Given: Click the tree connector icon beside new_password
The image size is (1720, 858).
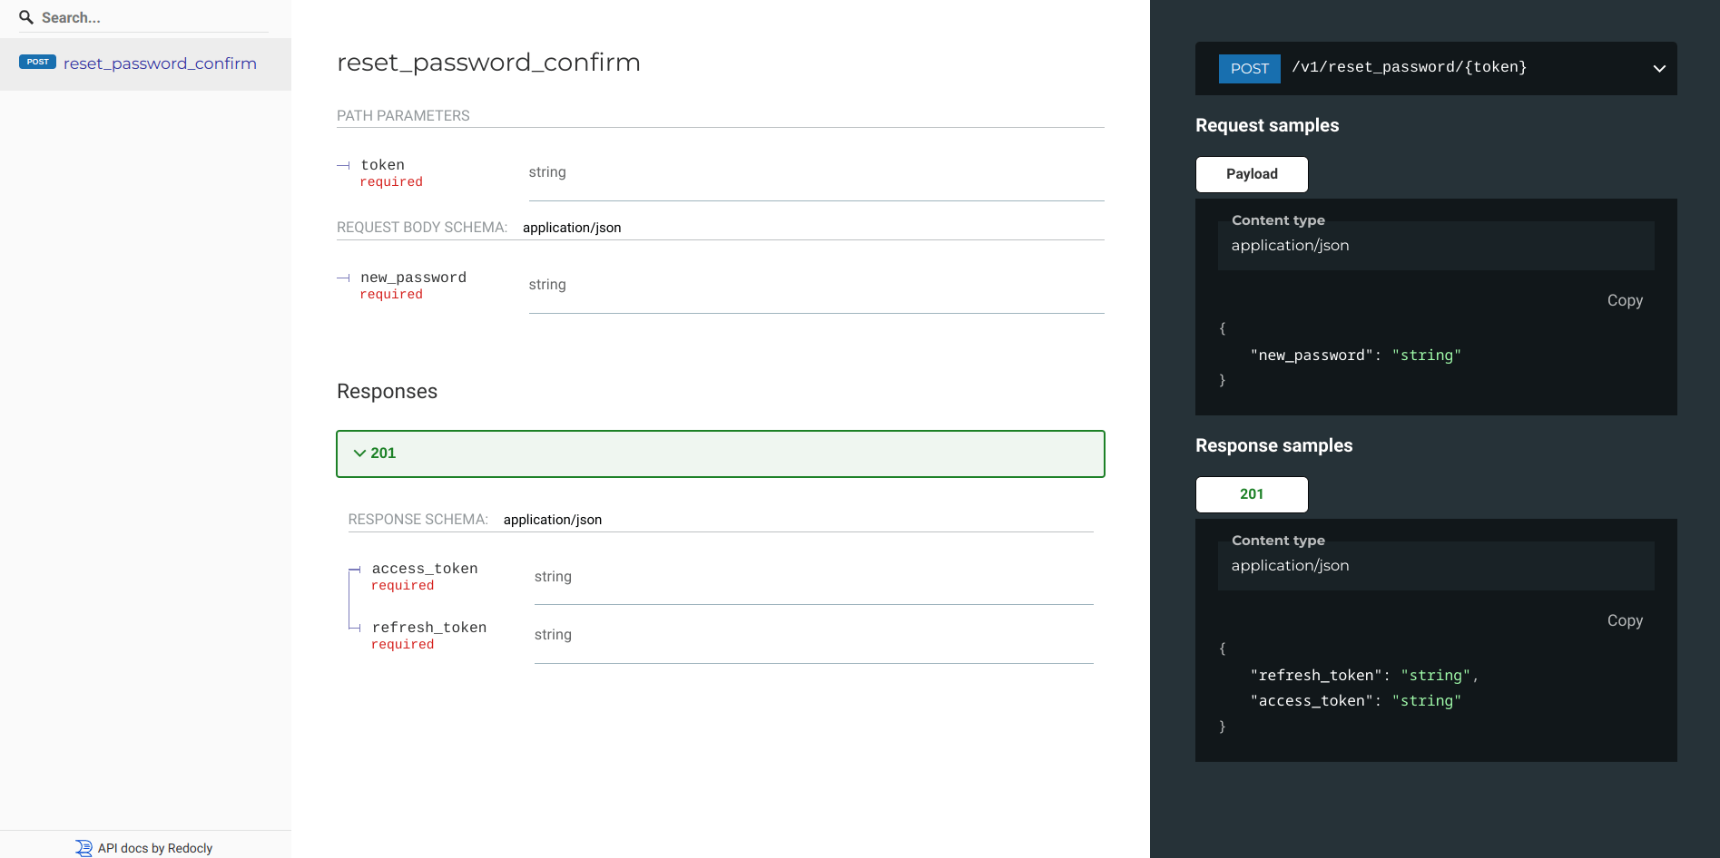Looking at the screenshot, I should [343, 278].
